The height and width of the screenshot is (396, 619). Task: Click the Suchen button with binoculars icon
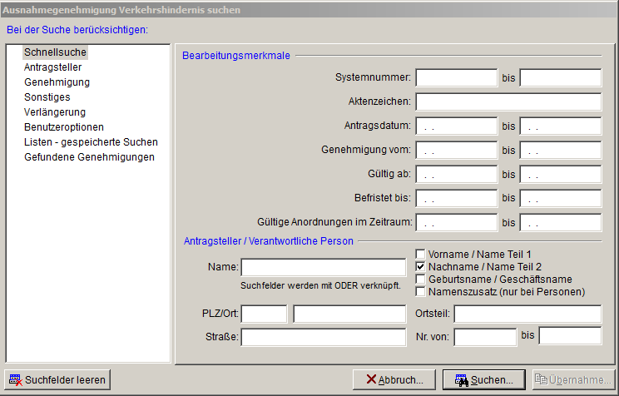[483, 380]
